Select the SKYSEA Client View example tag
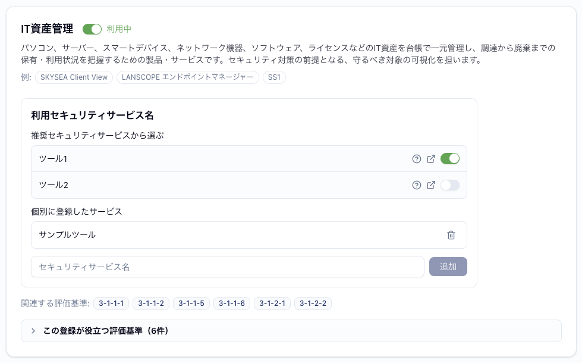 pyautogui.click(x=74, y=77)
